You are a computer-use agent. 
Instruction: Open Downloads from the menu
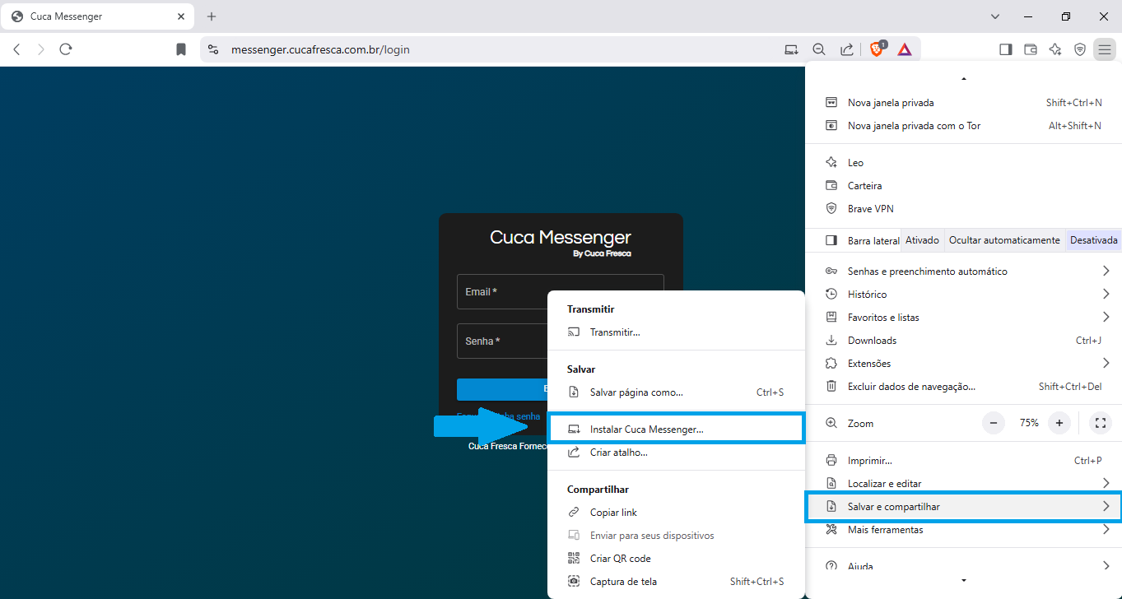(963, 341)
